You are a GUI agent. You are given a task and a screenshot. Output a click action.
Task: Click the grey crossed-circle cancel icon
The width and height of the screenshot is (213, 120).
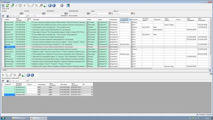tap(20, 5)
